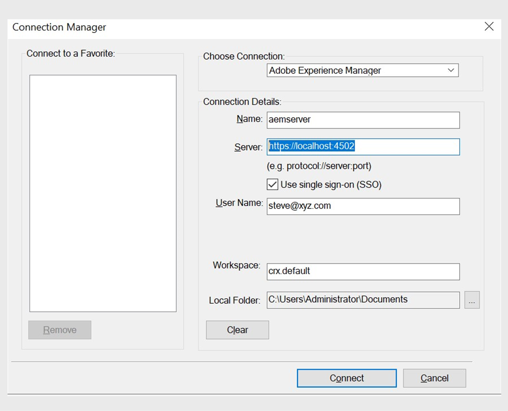Hit the Clear button
The image size is (508, 411).
tap(237, 330)
